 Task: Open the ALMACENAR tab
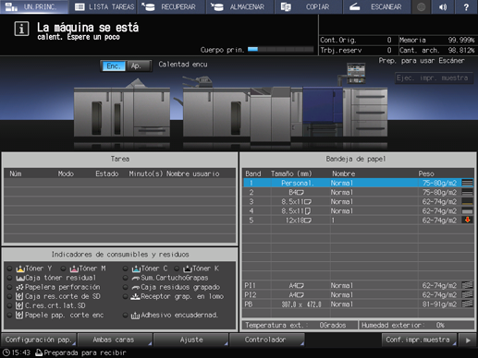coord(239,6)
